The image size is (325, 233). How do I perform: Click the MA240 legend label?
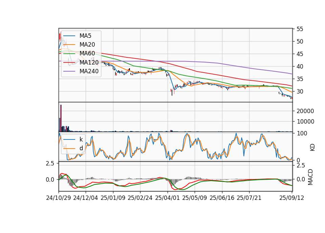(x=89, y=71)
